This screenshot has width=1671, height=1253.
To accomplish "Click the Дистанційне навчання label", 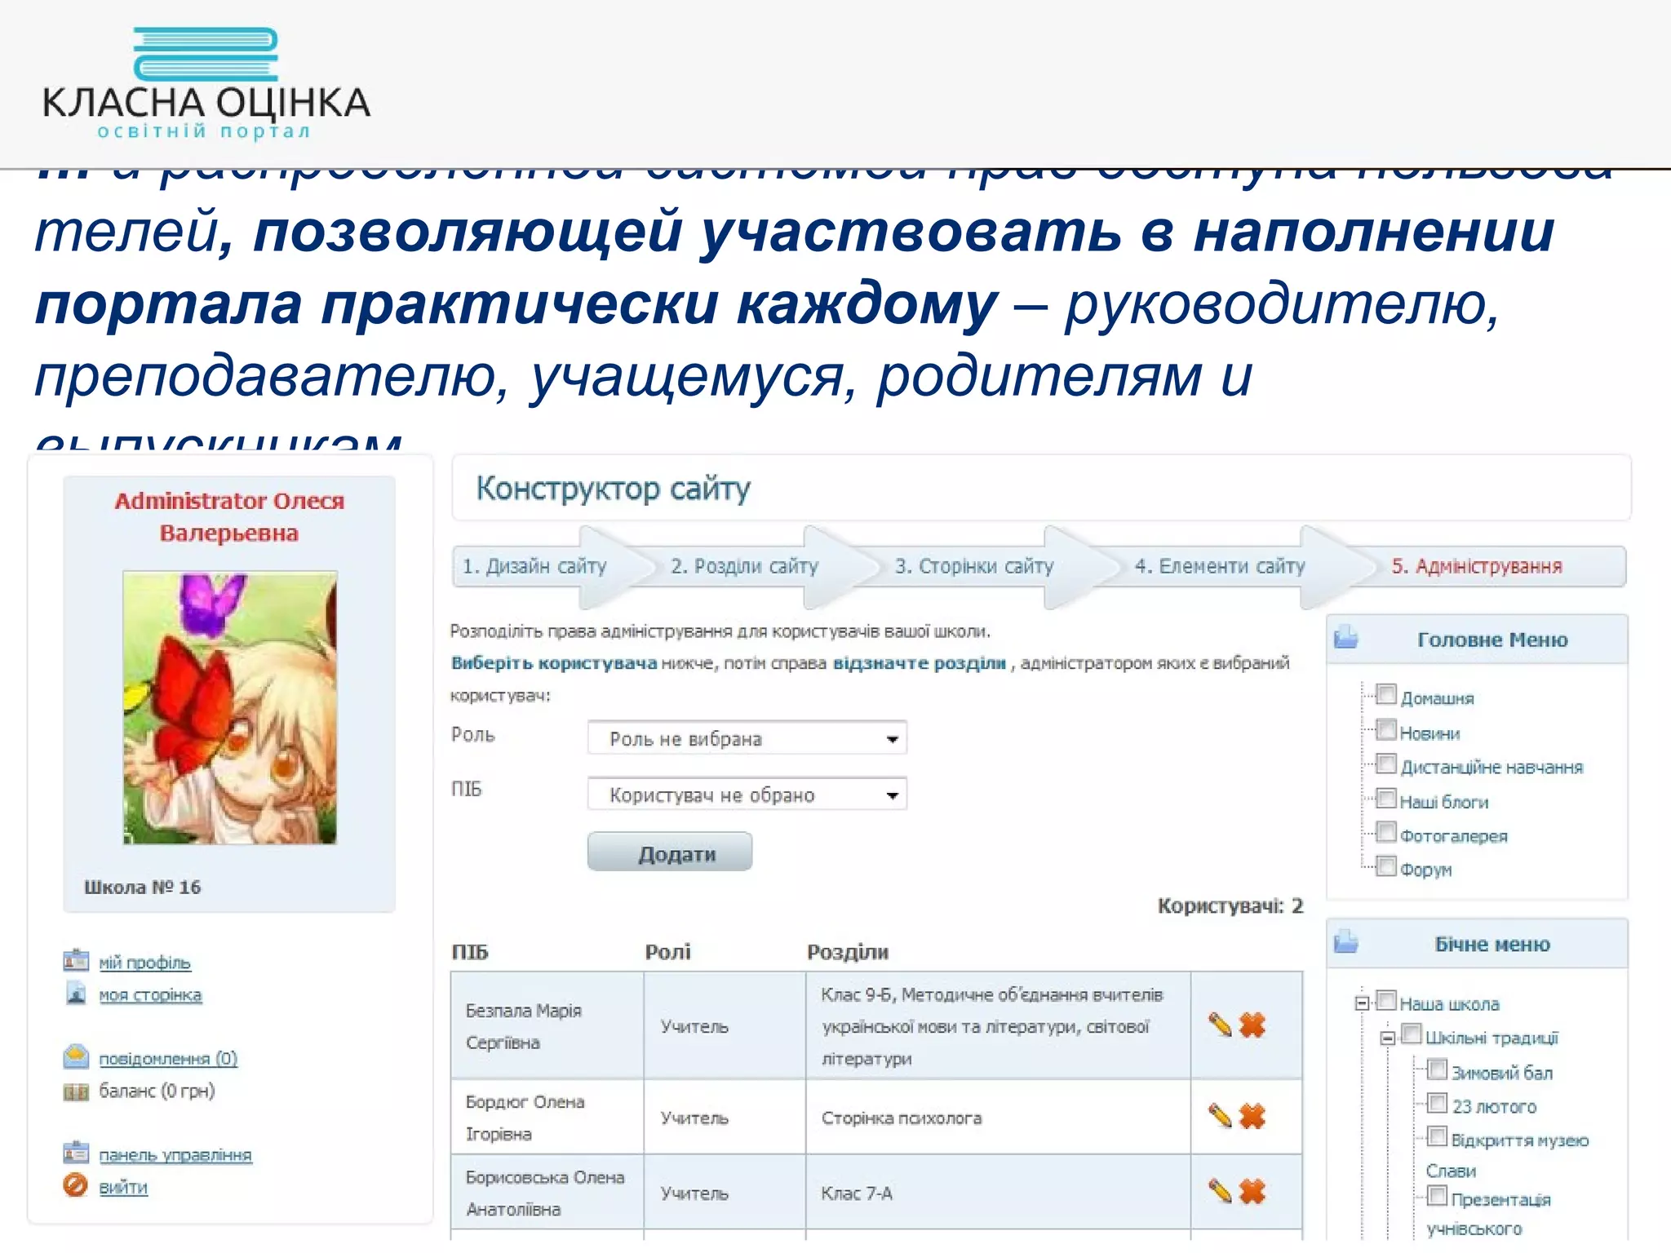I will pos(1491,767).
